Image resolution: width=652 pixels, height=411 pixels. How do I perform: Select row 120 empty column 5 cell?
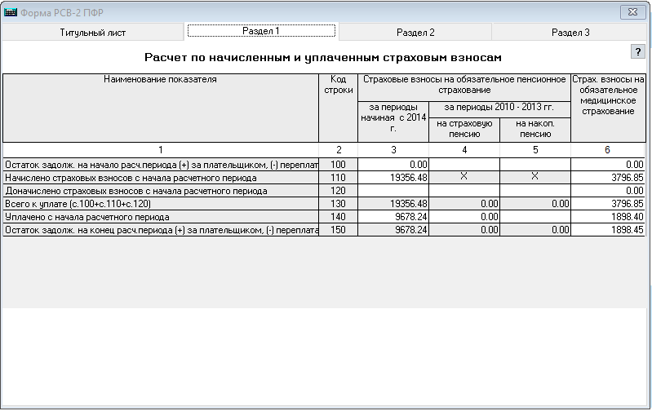pos(535,191)
